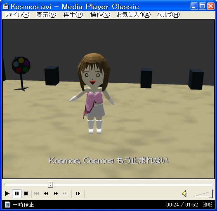
Task: Click the fast forward (increase speed) icon
Action: tap(56, 193)
